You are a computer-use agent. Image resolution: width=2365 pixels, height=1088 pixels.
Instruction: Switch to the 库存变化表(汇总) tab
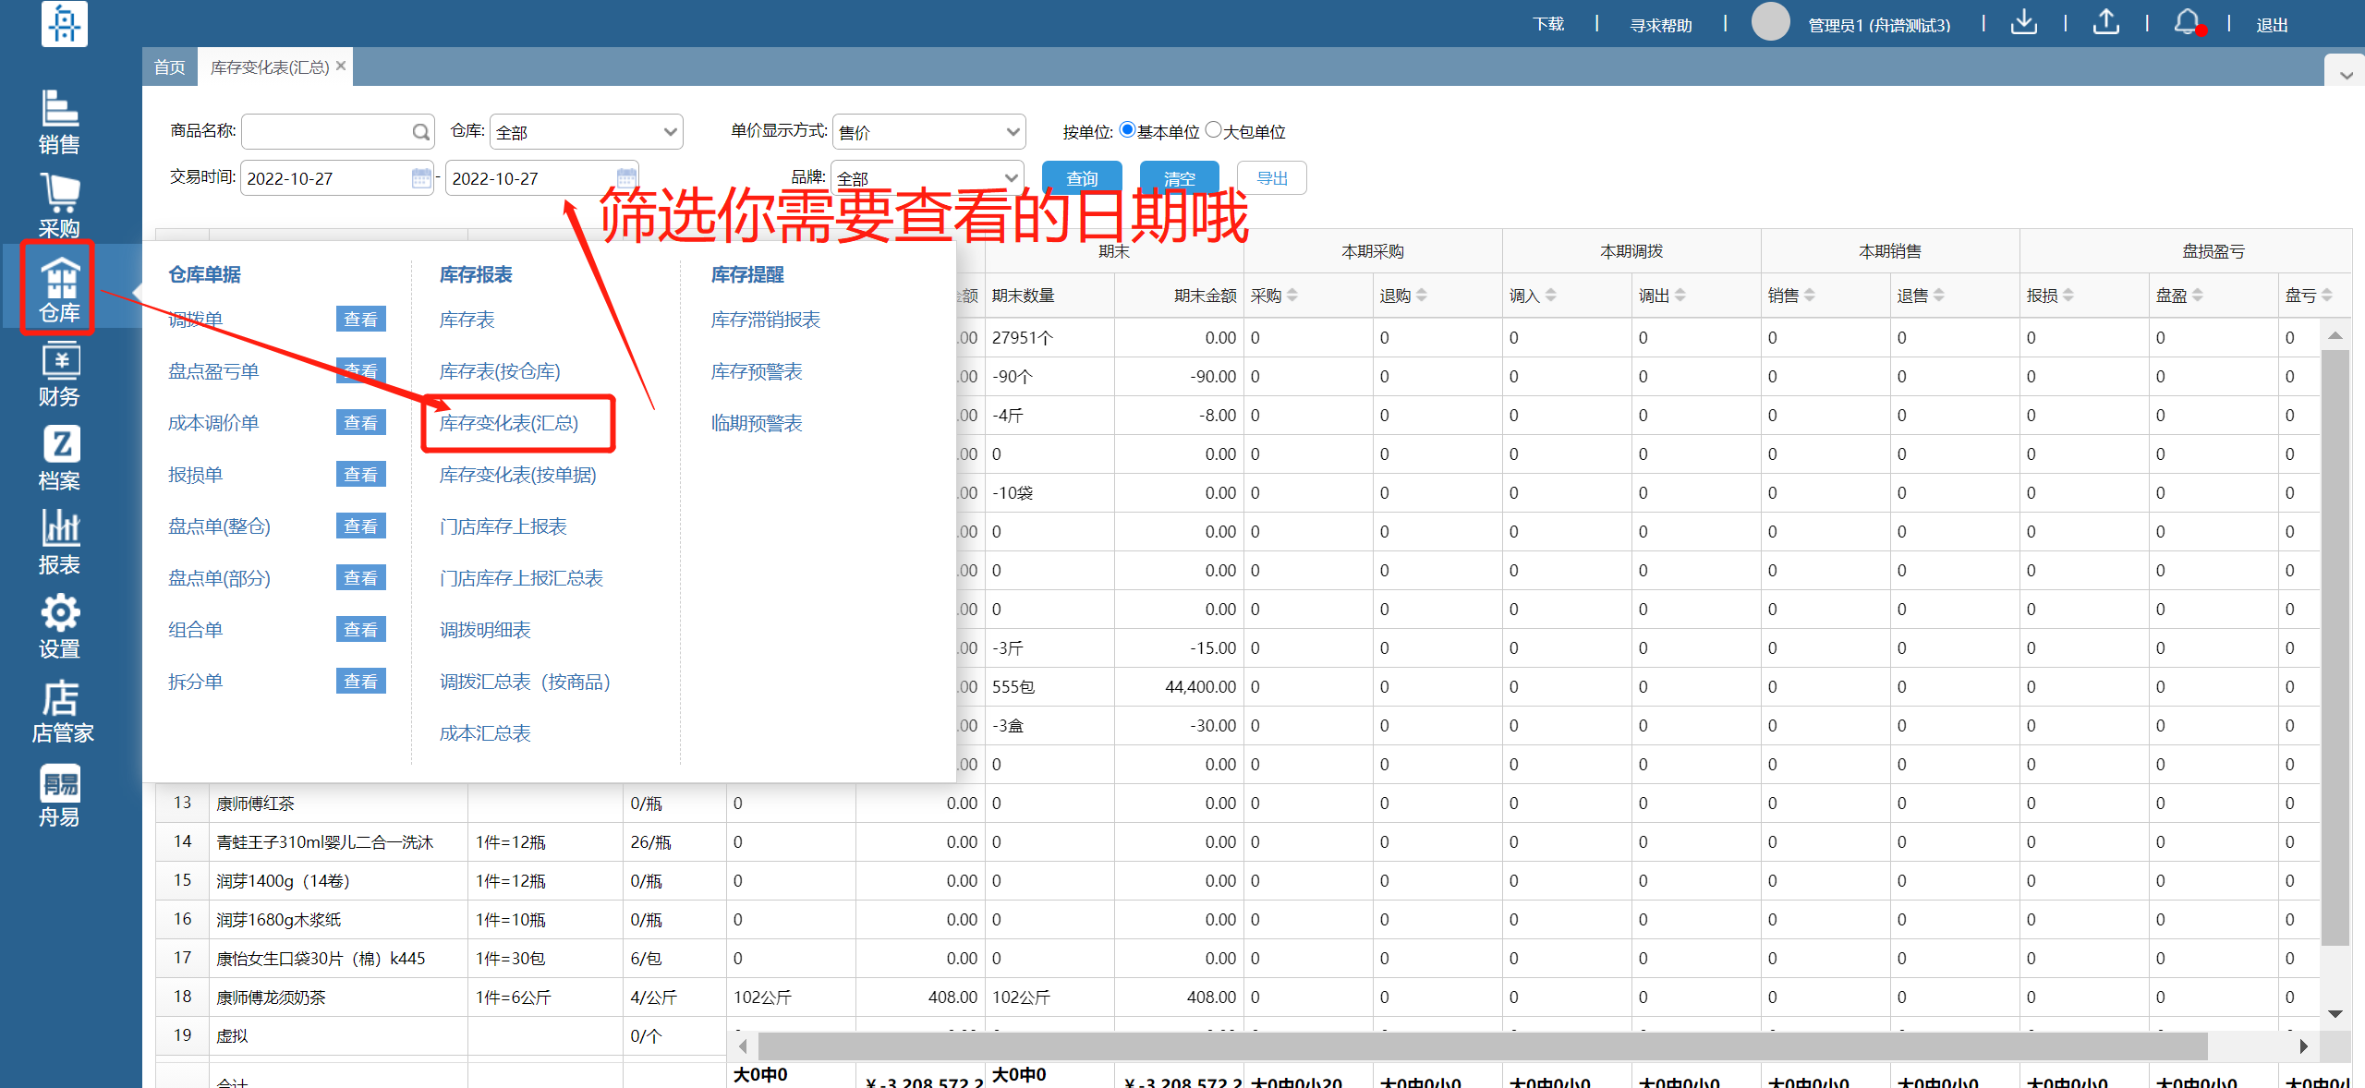270,66
